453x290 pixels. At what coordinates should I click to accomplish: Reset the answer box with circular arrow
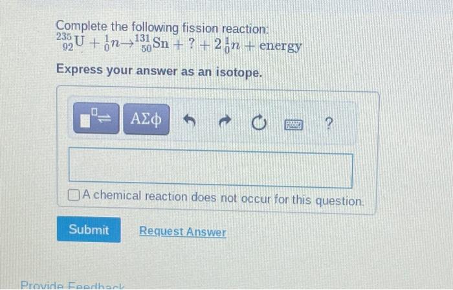point(259,123)
